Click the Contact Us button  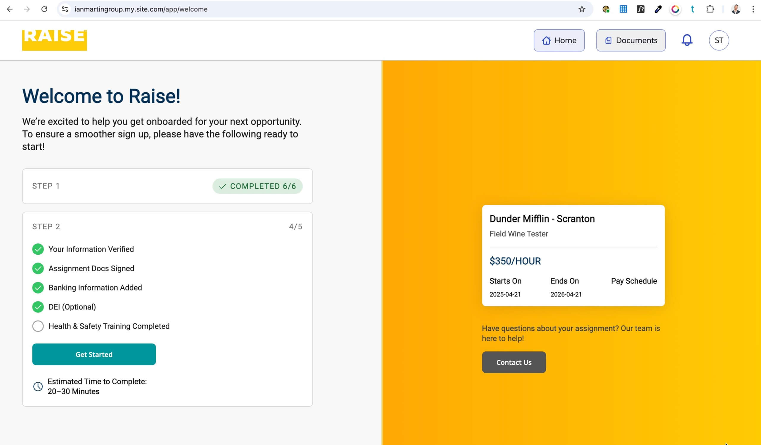coord(514,362)
